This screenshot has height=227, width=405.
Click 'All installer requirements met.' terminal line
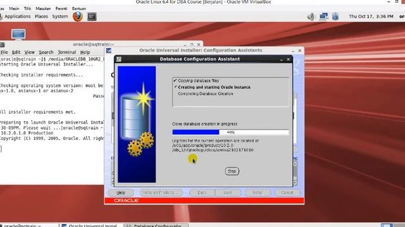38,112
